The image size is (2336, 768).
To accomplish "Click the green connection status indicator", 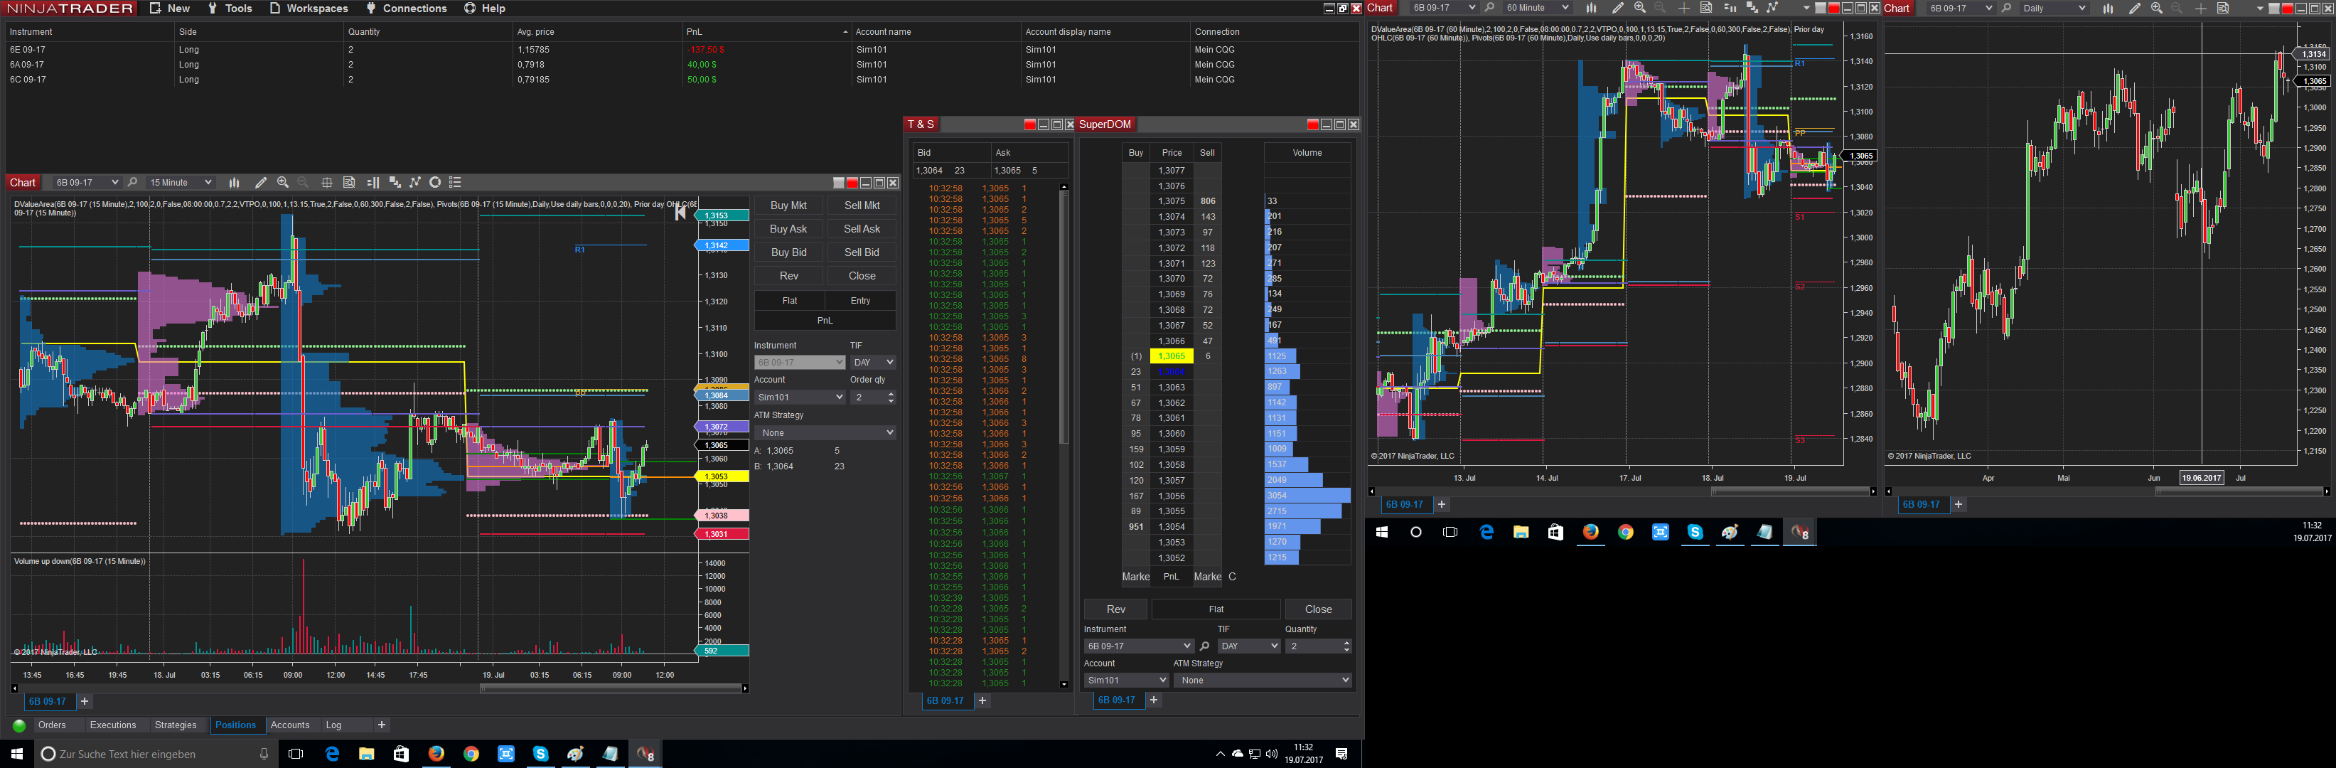I will (18, 725).
